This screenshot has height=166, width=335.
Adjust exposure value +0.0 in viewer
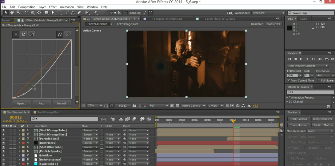click(x=255, y=106)
